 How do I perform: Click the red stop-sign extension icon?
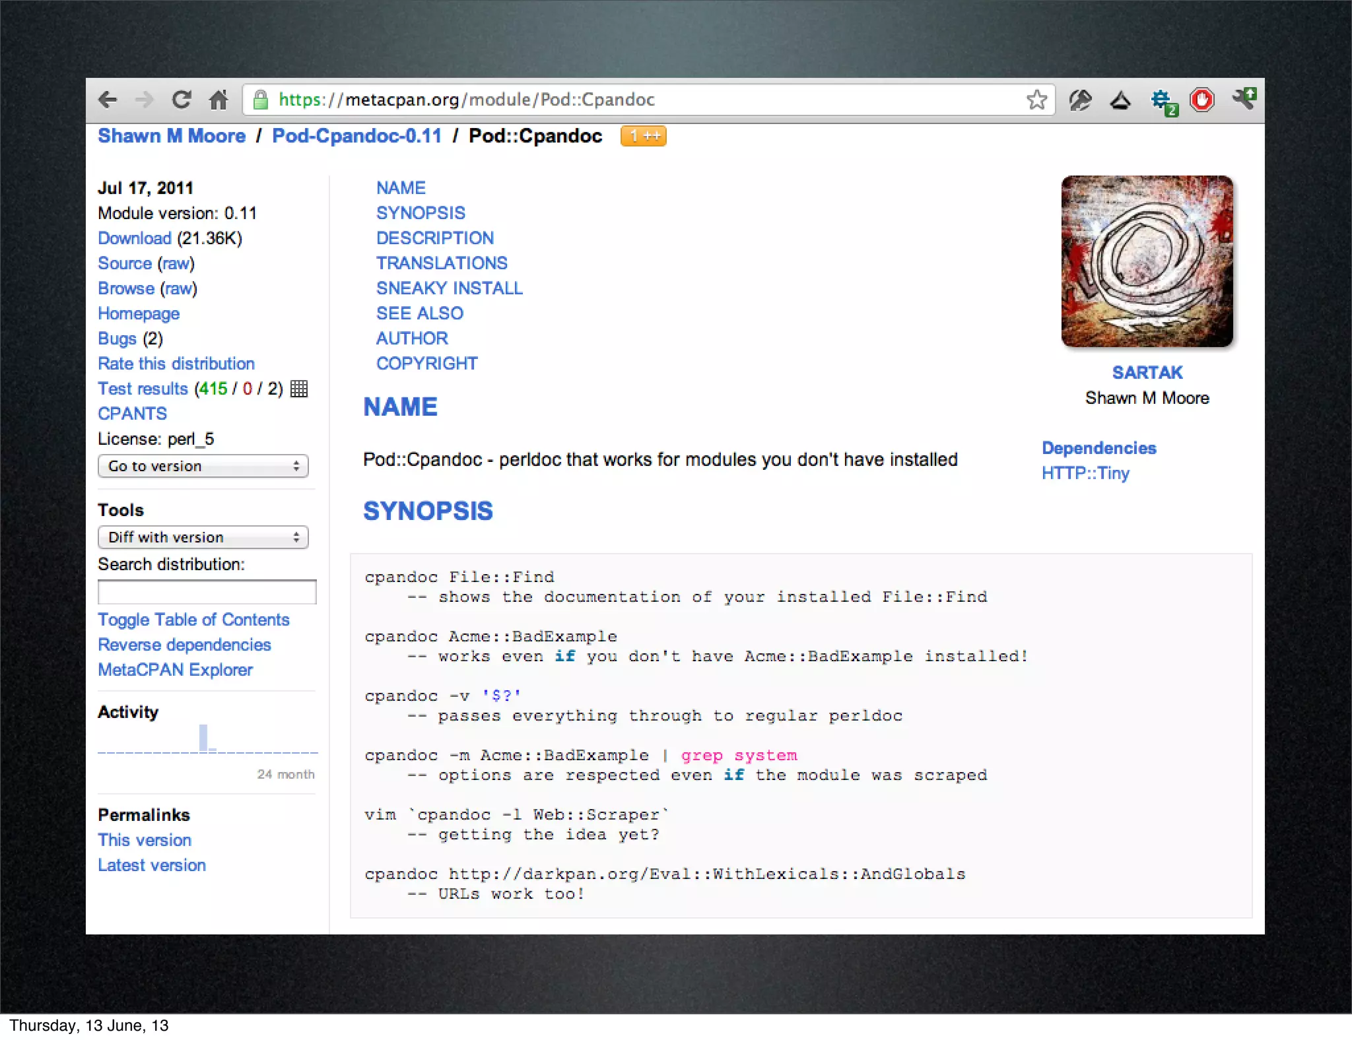click(1201, 100)
